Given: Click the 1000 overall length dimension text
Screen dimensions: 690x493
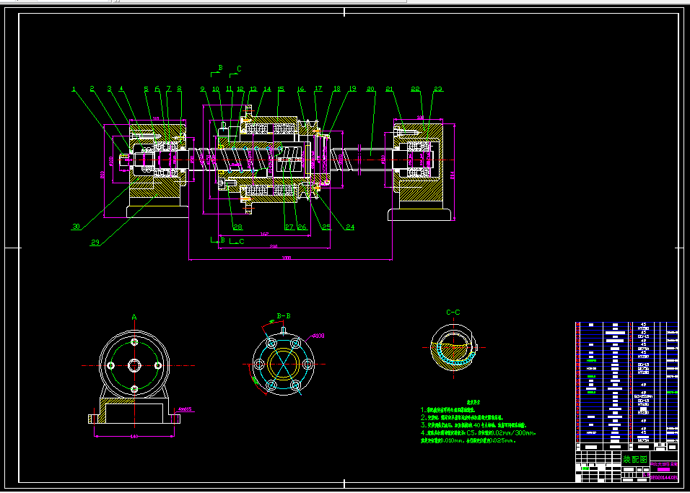Looking at the screenshot, I should pos(287,258).
